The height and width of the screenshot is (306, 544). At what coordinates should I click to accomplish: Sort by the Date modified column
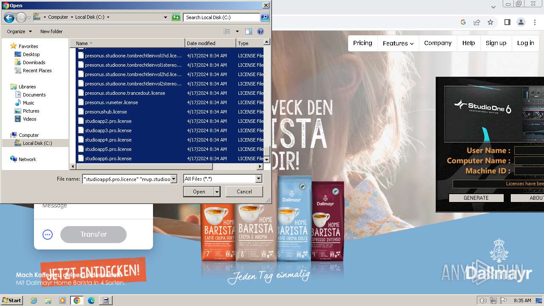click(210, 43)
